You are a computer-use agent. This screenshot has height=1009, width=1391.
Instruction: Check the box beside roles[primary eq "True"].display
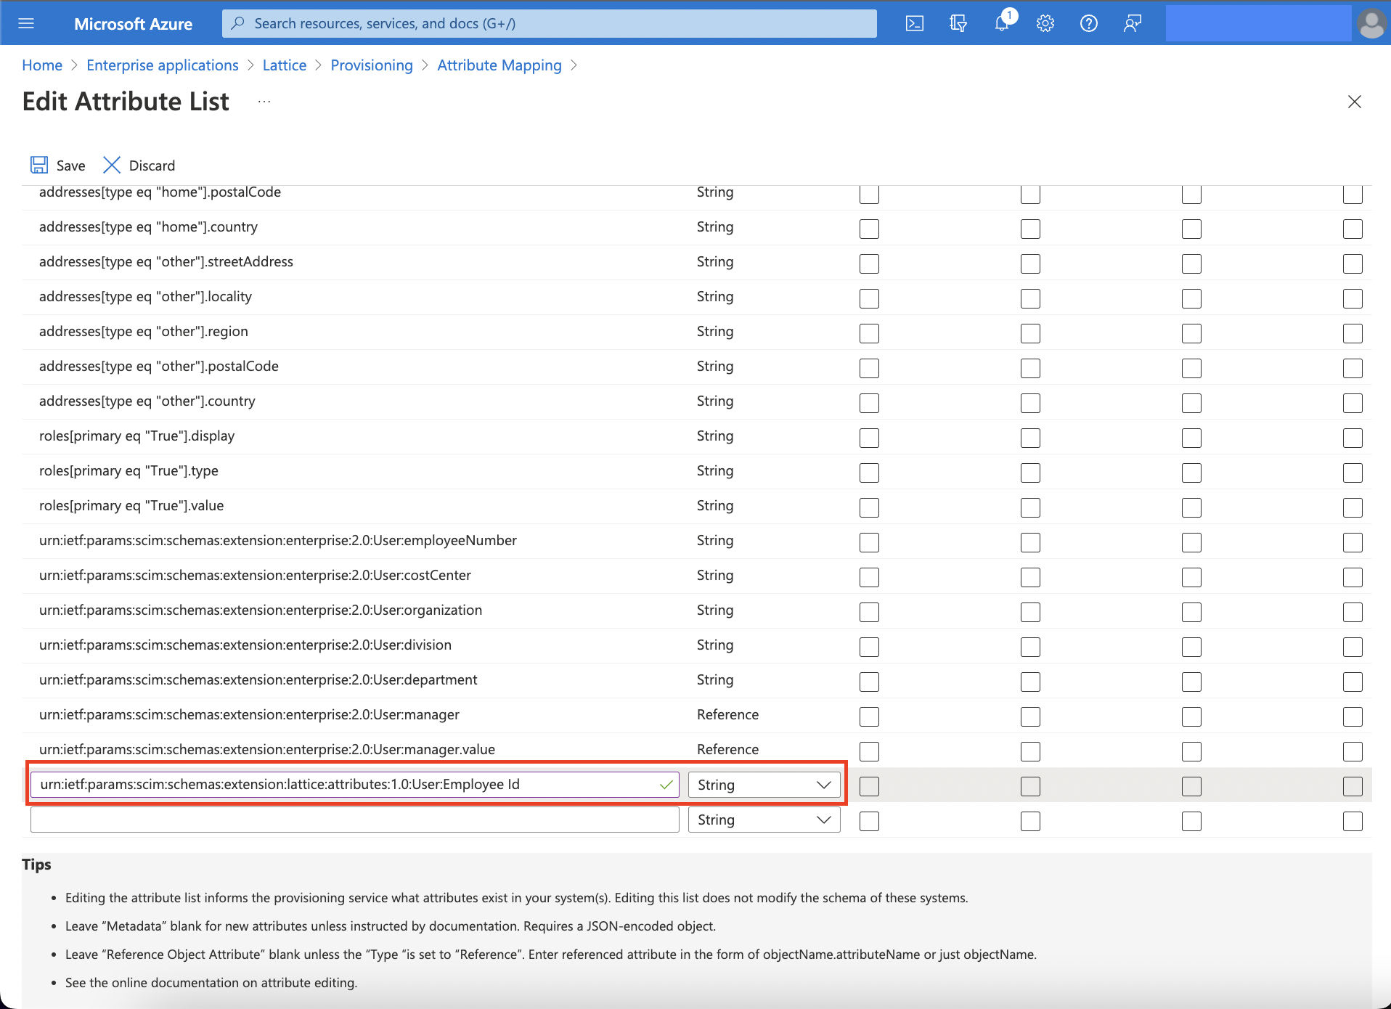[x=869, y=438]
